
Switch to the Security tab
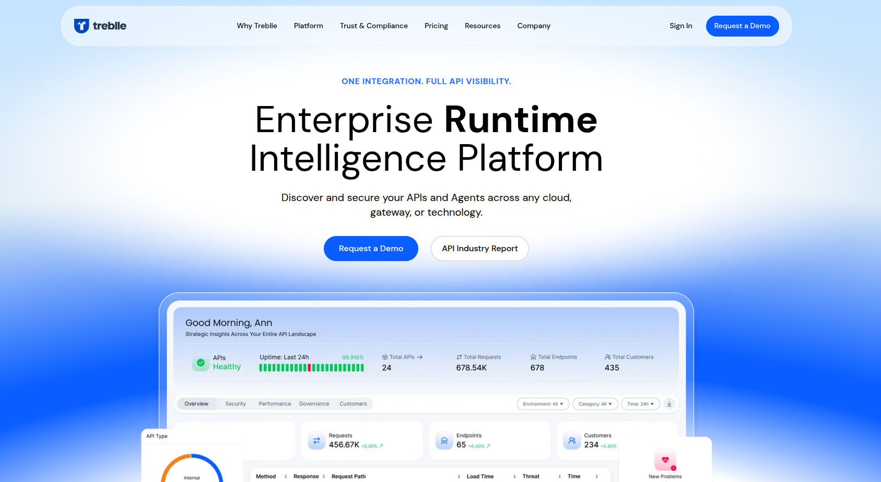[x=236, y=404]
